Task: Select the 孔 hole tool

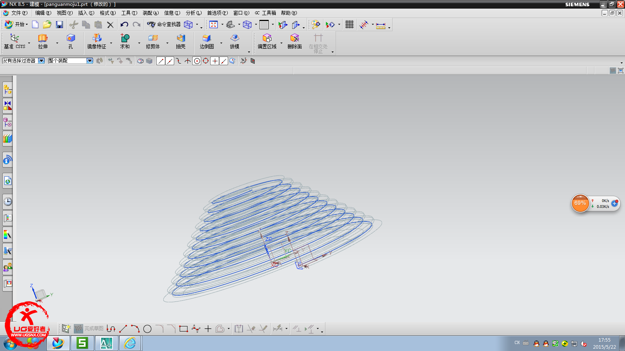Action: tap(71, 41)
